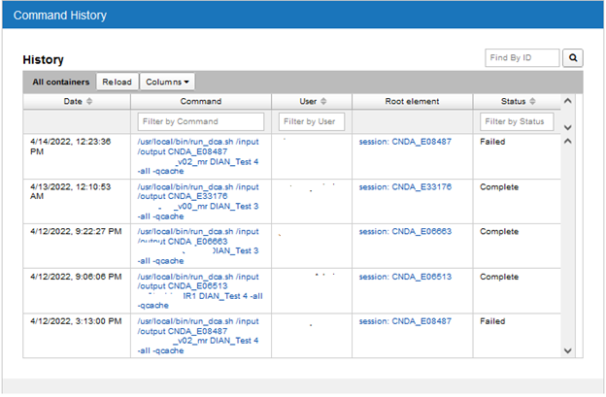The image size is (606, 397).
Task: Sort table by Date column arrows
Action: [x=89, y=101]
